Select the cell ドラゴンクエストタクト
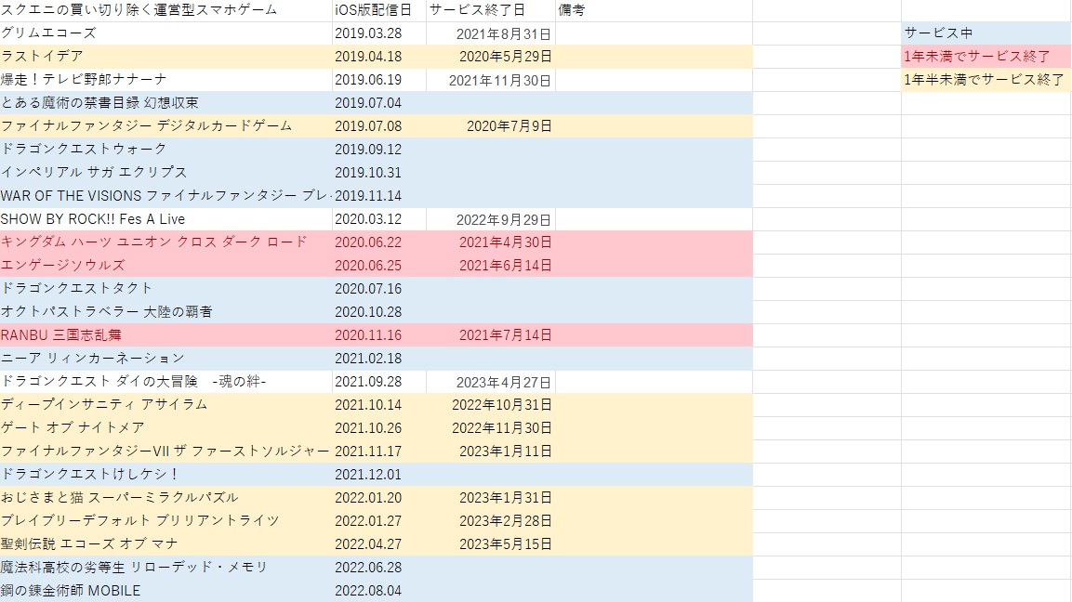Screen dimensions: 1072x602 pyautogui.click(x=166, y=289)
